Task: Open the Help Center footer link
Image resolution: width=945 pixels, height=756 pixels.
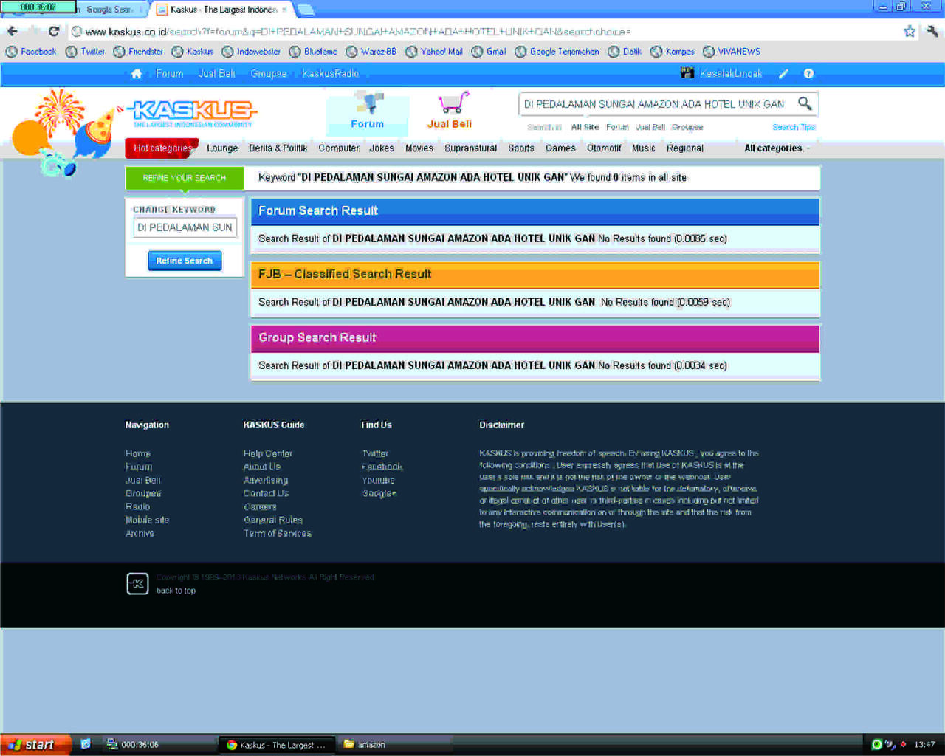Action: click(x=268, y=453)
